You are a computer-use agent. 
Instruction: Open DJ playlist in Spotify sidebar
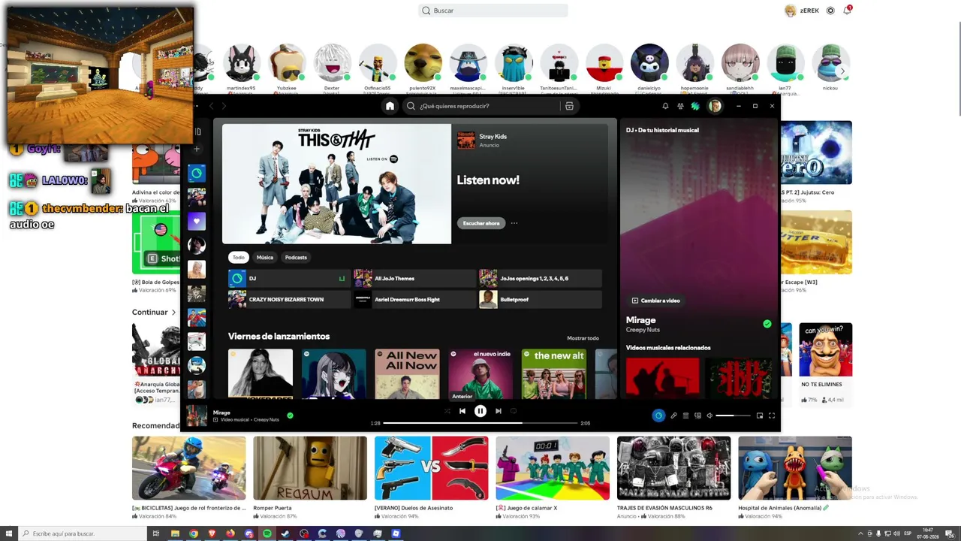[196, 174]
